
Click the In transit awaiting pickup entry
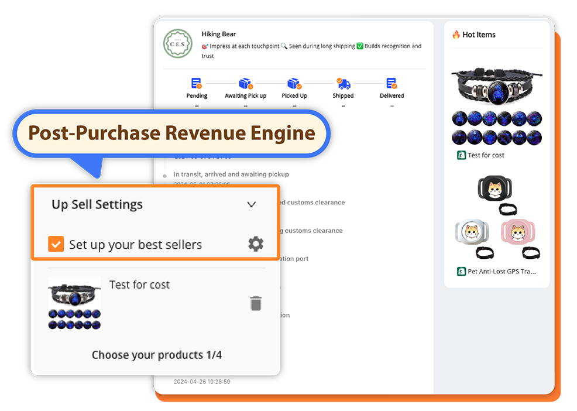tap(231, 174)
